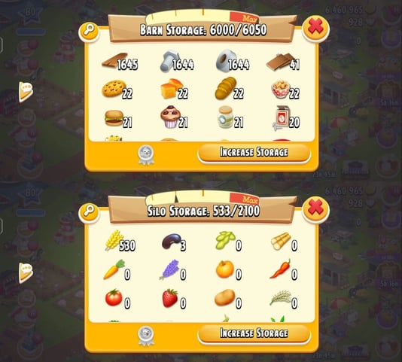The height and width of the screenshot is (362, 402).
Task: Close the Silo Storage window
Action: point(316,208)
